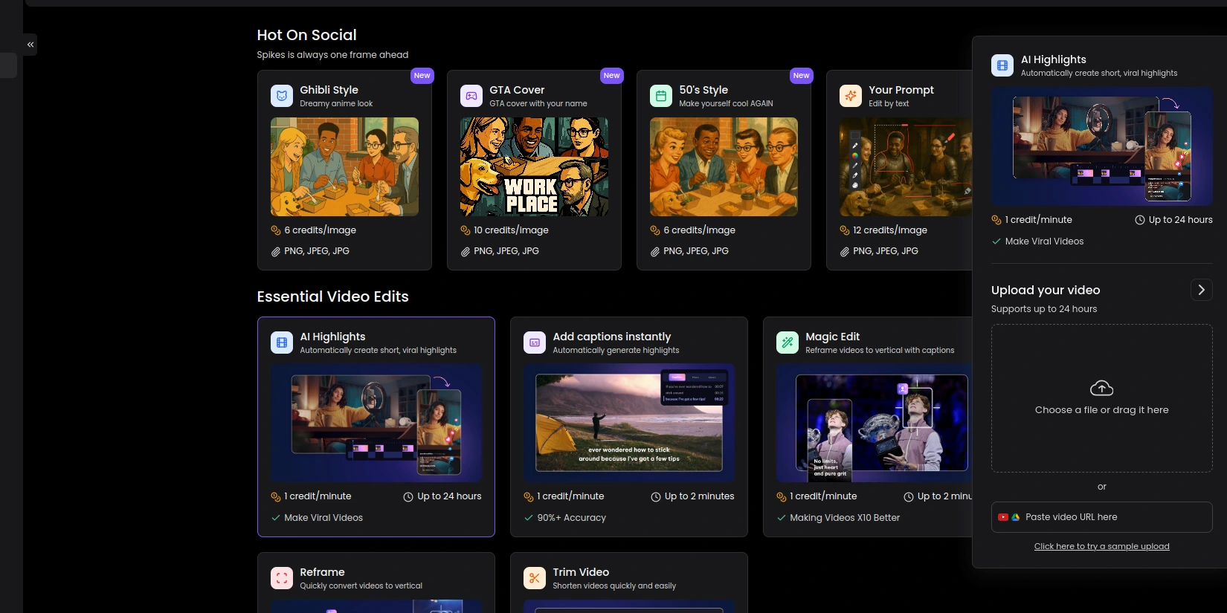This screenshot has height=613, width=1227.
Task: Open the Add captions instantly preview image
Action: pos(629,423)
